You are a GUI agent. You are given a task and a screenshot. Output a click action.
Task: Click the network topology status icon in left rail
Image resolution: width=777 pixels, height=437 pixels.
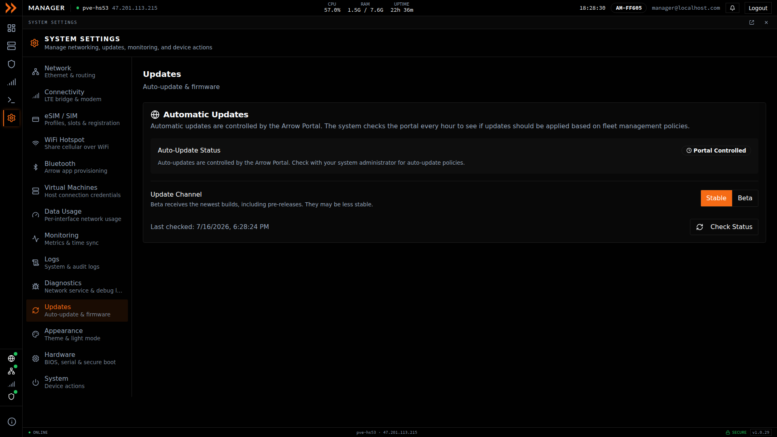11,371
